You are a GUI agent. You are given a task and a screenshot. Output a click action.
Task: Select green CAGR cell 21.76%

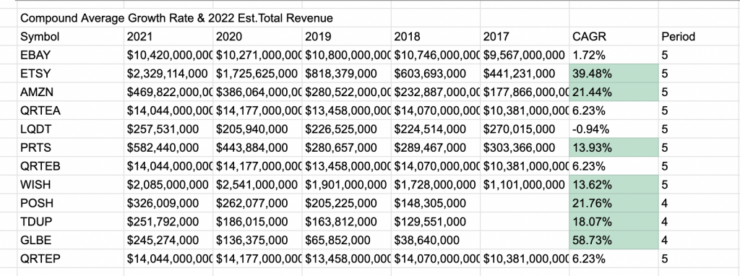click(614, 203)
